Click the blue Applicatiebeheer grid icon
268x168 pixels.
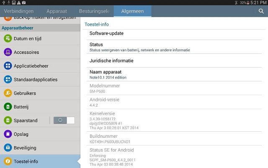[8, 66]
